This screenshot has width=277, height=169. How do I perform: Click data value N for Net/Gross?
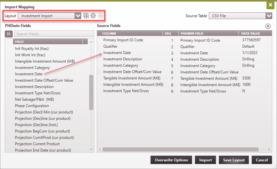pyautogui.click(x=243, y=91)
